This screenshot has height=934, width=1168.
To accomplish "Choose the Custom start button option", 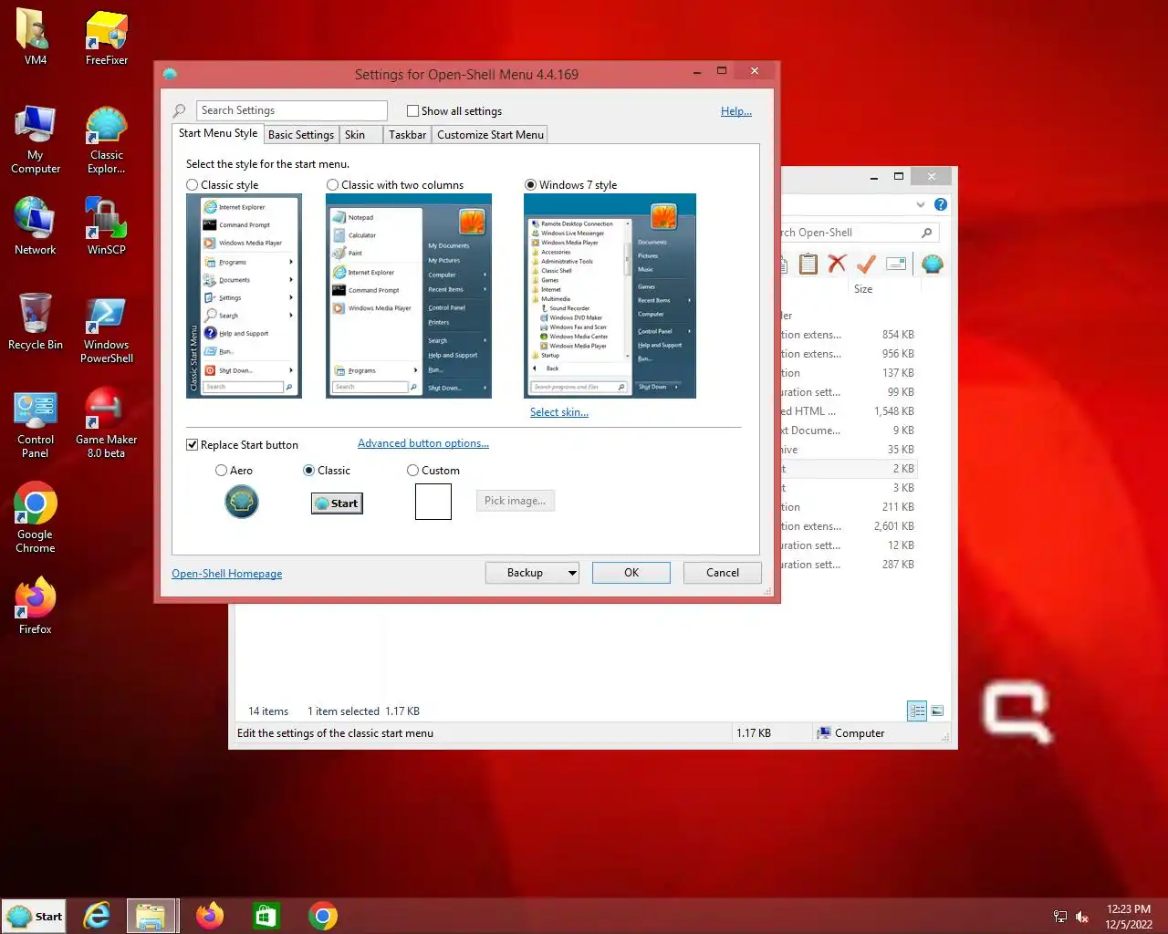I will point(412,471).
